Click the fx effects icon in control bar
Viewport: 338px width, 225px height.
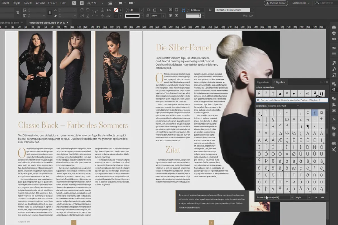[x=161, y=10]
